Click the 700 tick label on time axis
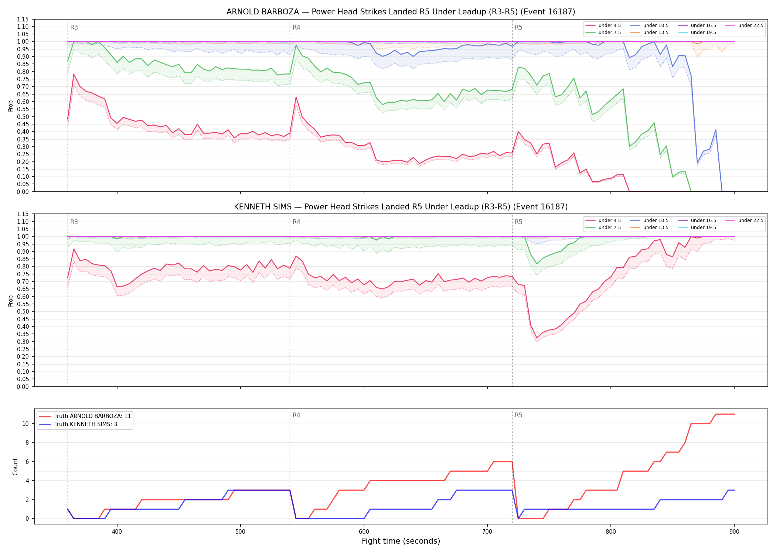 pos(487,532)
